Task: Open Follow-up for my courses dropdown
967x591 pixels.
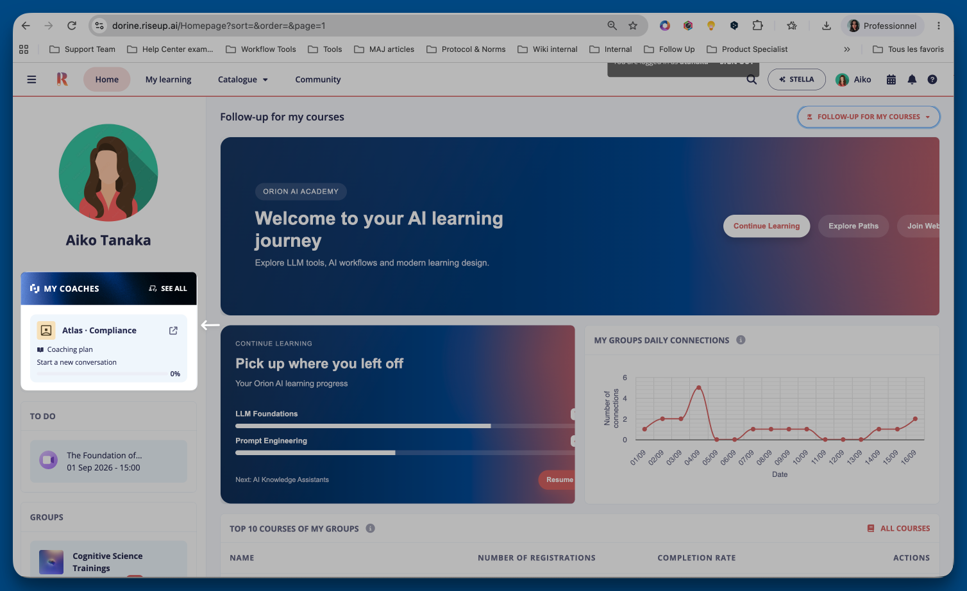Action: [x=869, y=117]
